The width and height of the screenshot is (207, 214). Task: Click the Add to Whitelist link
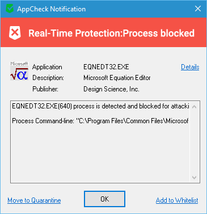click(x=177, y=200)
